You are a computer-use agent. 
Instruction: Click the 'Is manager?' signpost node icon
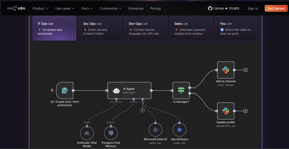pyautogui.click(x=181, y=91)
